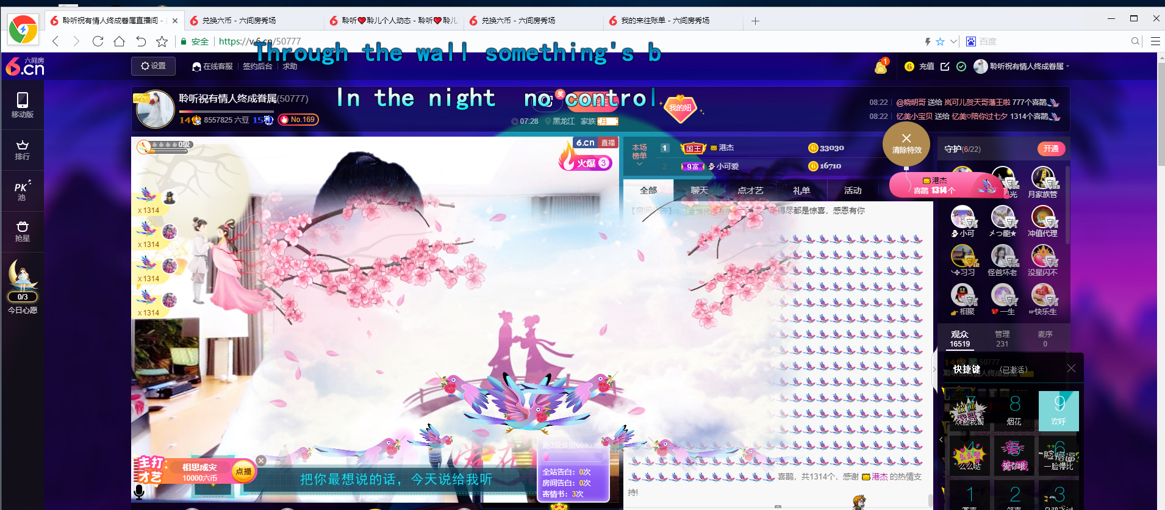This screenshot has height=510, width=1165.
Task: Open the browser hamburger menu
Action: 1155,41
